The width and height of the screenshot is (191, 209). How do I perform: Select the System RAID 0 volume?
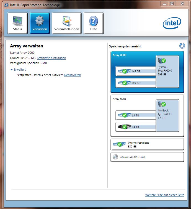pos(167,72)
